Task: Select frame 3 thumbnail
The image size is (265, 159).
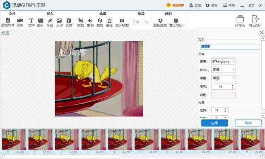Action: (94, 140)
